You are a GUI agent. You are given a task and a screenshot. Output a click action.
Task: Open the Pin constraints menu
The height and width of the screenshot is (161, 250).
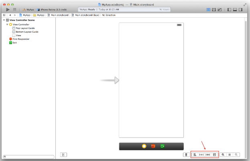coord(201,155)
